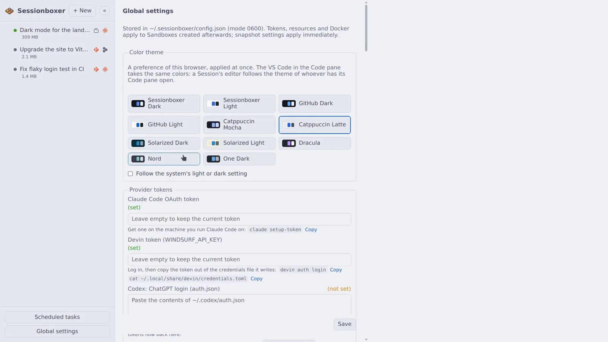Viewport: 608px width, 342px height.
Task: Click the "cat ~/.local/share/devin/credentials.toml" code text
Action: point(188,279)
